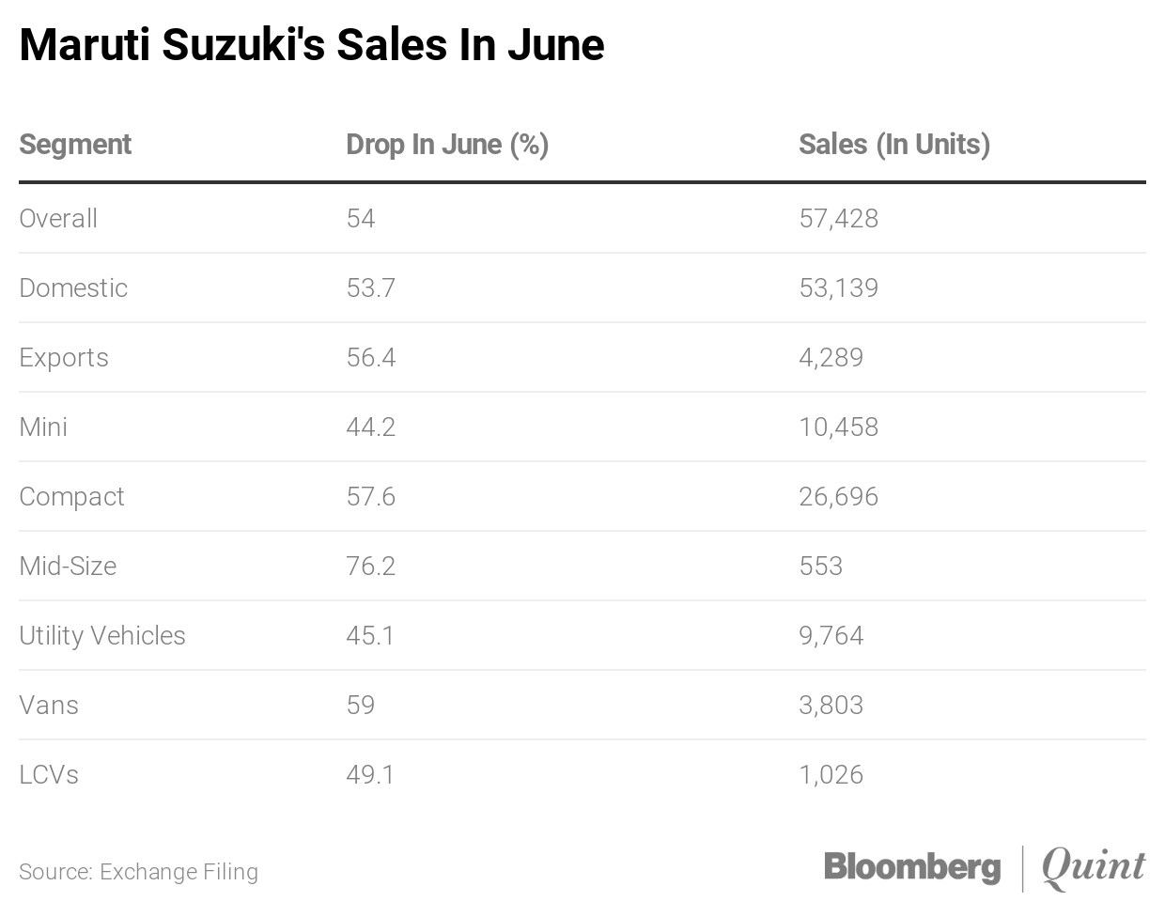Viewport: 1165px width, 917px height.
Task: Click the Quint logo text
Action: coord(1094,866)
